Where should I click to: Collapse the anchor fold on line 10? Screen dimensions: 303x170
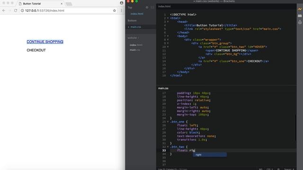tap(168, 47)
